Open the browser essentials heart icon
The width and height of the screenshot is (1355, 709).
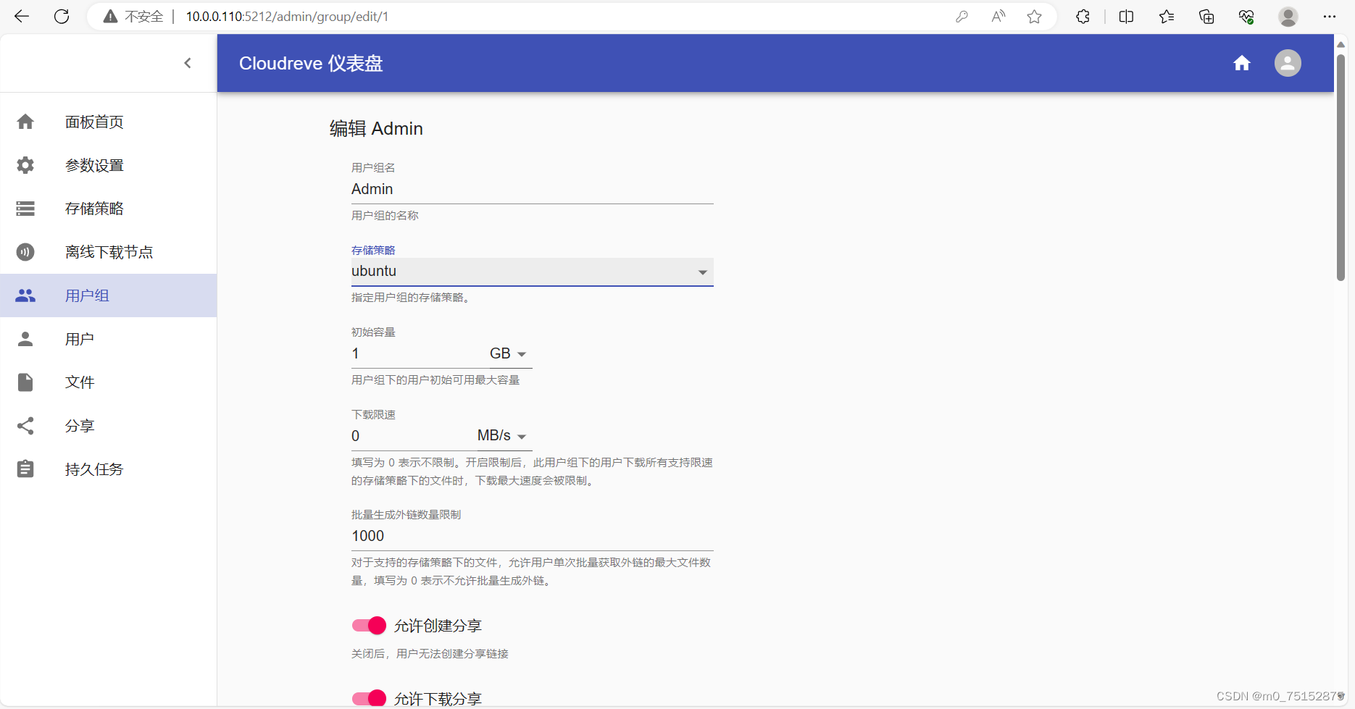tap(1246, 17)
